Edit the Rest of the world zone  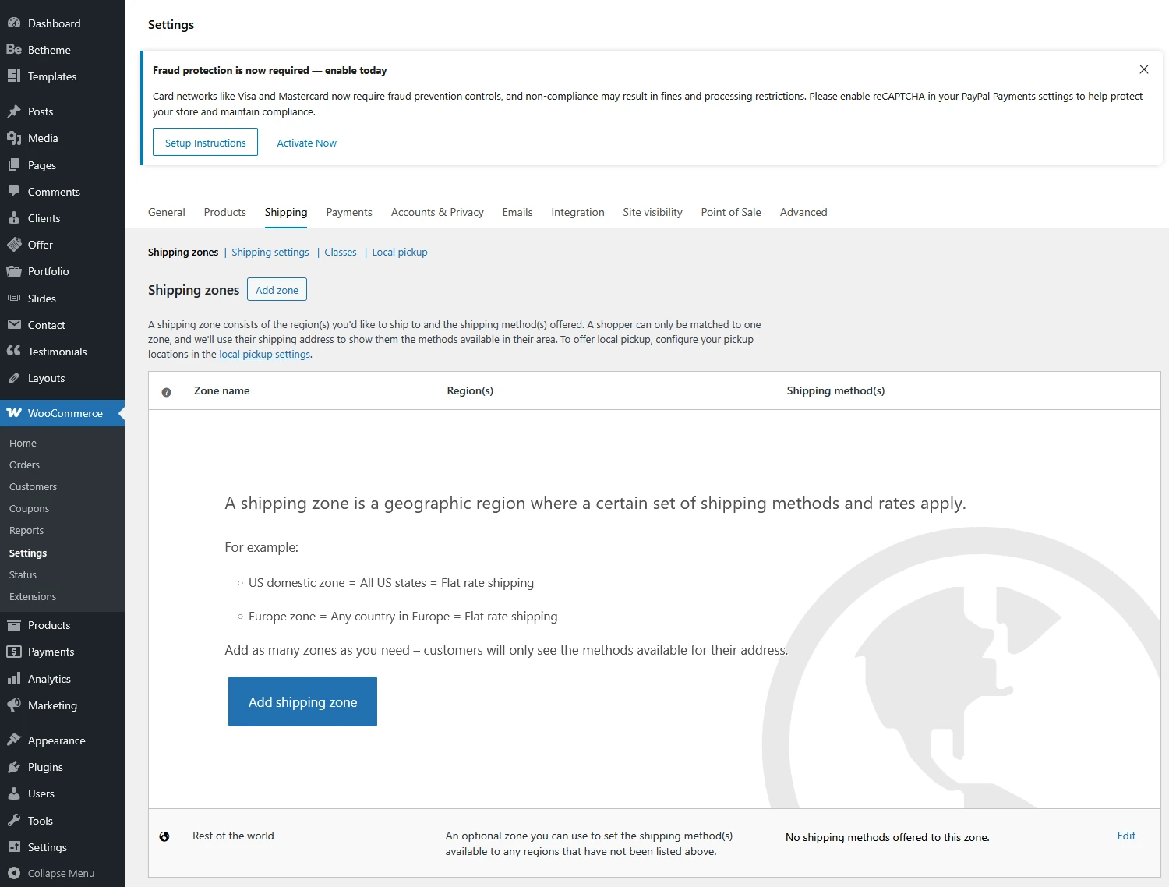(x=1125, y=836)
